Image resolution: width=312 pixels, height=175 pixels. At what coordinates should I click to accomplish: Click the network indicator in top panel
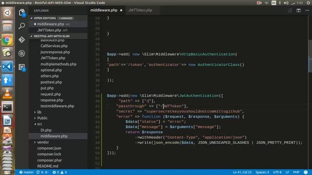tap(267, 3)
